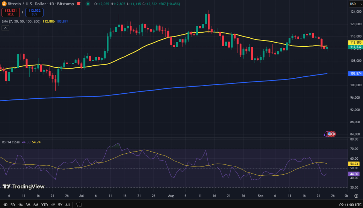Click the Aug label on the time axis
Viewport: 363px width, 208px height.
(171, 196)
